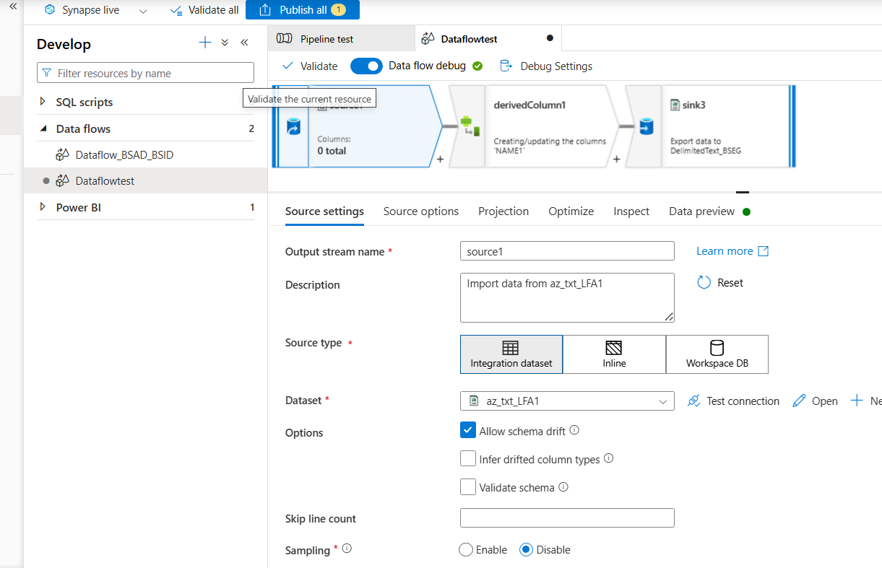Click the resize handle of Description box
The width and height of the screenshot is (882, 568).
[x=669, y=316]
